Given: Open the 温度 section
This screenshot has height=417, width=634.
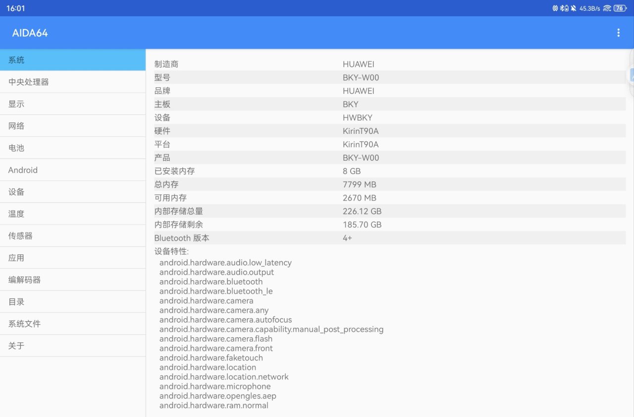Looking at the screenshot, I should 73,214.
